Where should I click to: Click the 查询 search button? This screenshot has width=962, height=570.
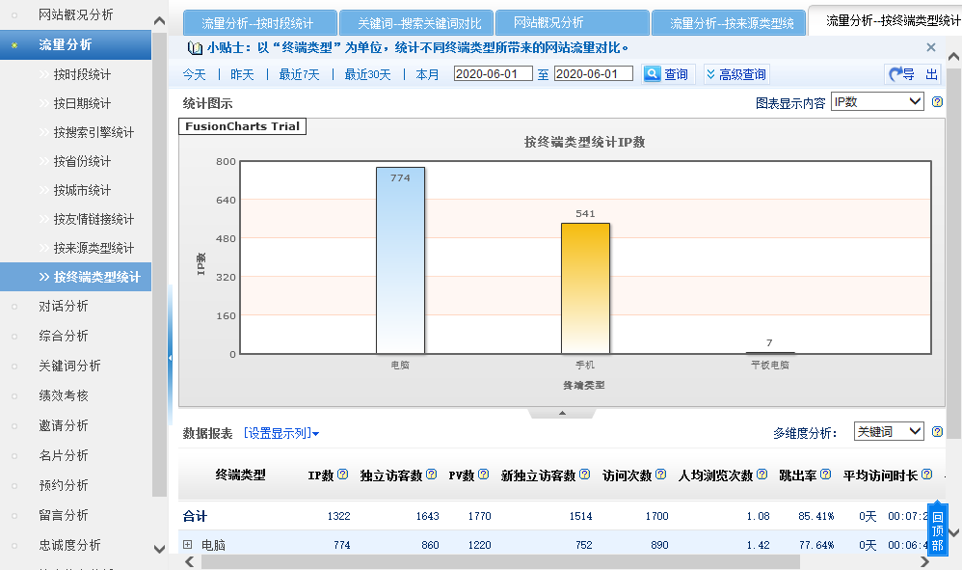(x=667, y=74)
